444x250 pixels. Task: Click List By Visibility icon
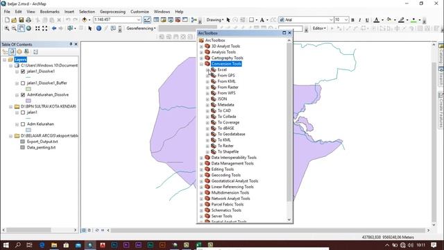[x=19, y=52]
